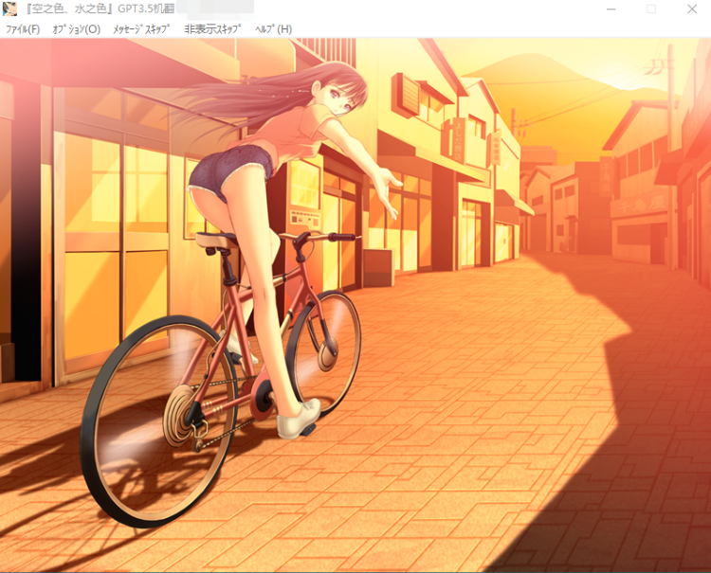The width and height of the screenshot is (711, 573).
Task: Open the ファイル(F) menu
Action: [23, 29]
